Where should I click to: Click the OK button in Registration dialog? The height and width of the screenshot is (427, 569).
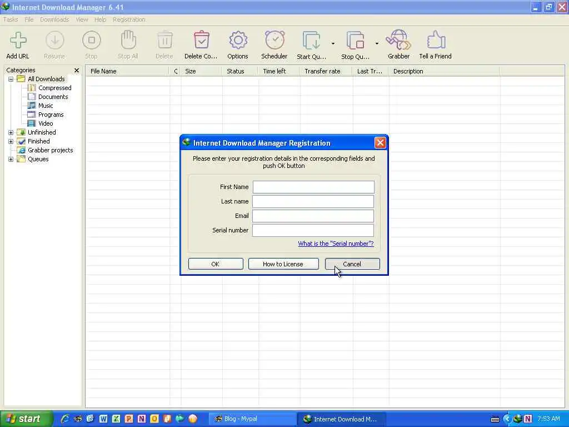click(216, 264)
